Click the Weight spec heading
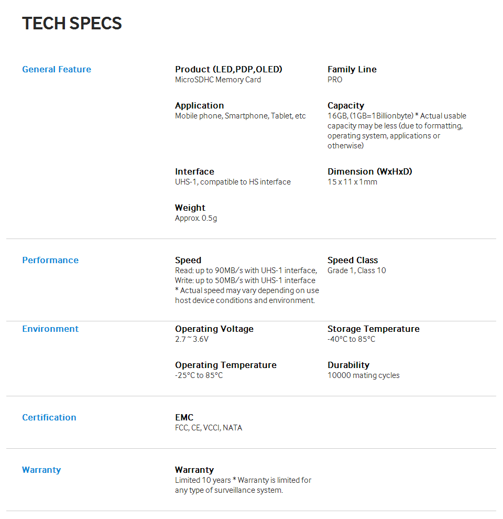The image size is (503, 519). pos(190,208)
